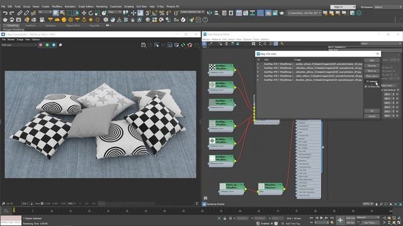403x226 pixels.
Task: Save image in V-Ray Frame Buffer
Action: coord(144,45)
